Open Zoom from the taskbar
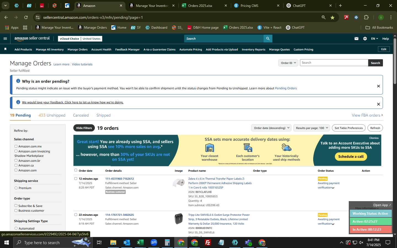The height and width of the screenshot is (248, 397). pos(154,242)
